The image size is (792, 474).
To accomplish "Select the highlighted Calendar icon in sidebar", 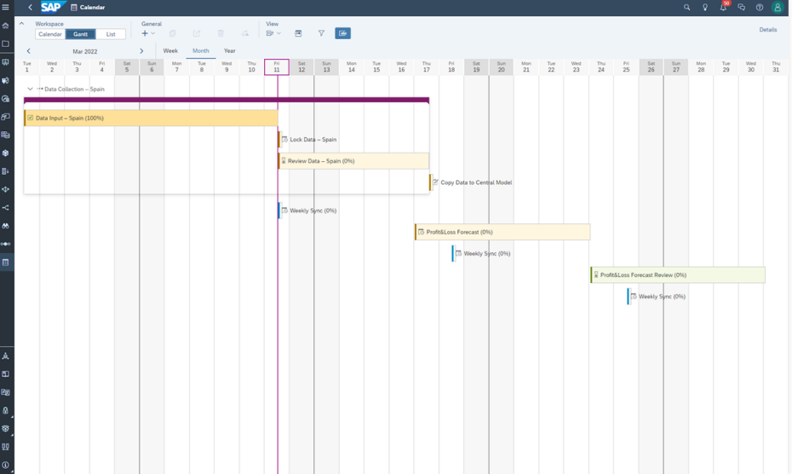I will coord(6,262).
